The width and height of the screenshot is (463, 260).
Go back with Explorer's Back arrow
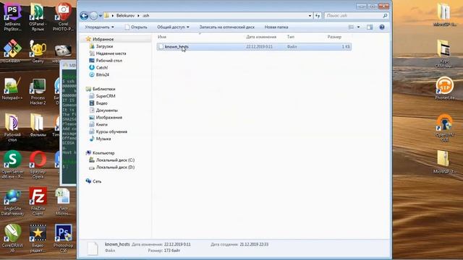click(84, 16)
